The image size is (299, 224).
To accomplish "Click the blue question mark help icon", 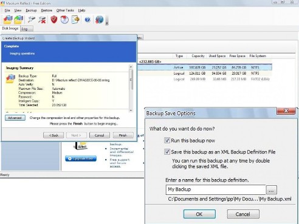I will [88, 19].
